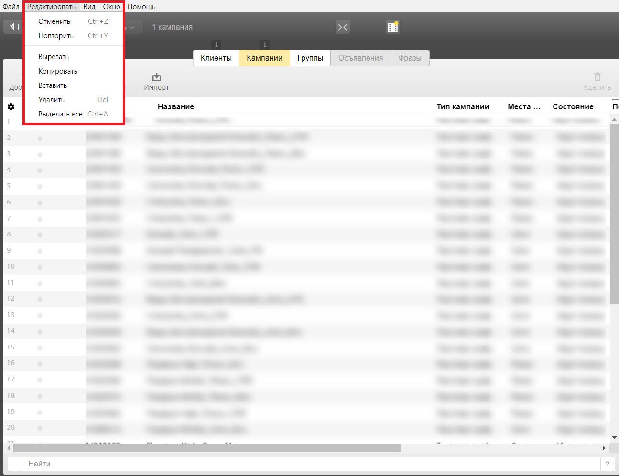Click the vertical scrollbar down arrow
Viewport: 619px width, 476px height.
coord(615,437)
